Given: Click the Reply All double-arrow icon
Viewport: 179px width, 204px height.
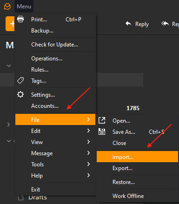Looking at the screenshot, I should pyautogui.click(x=165, y=24).
